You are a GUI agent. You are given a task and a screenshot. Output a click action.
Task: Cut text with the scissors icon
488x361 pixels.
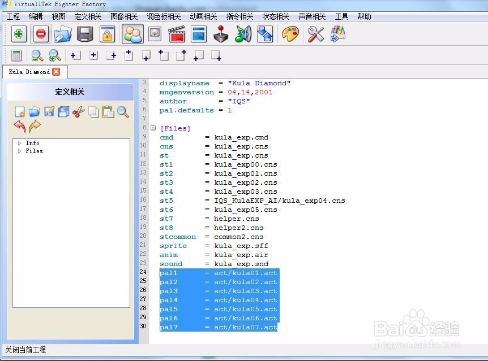79,112
